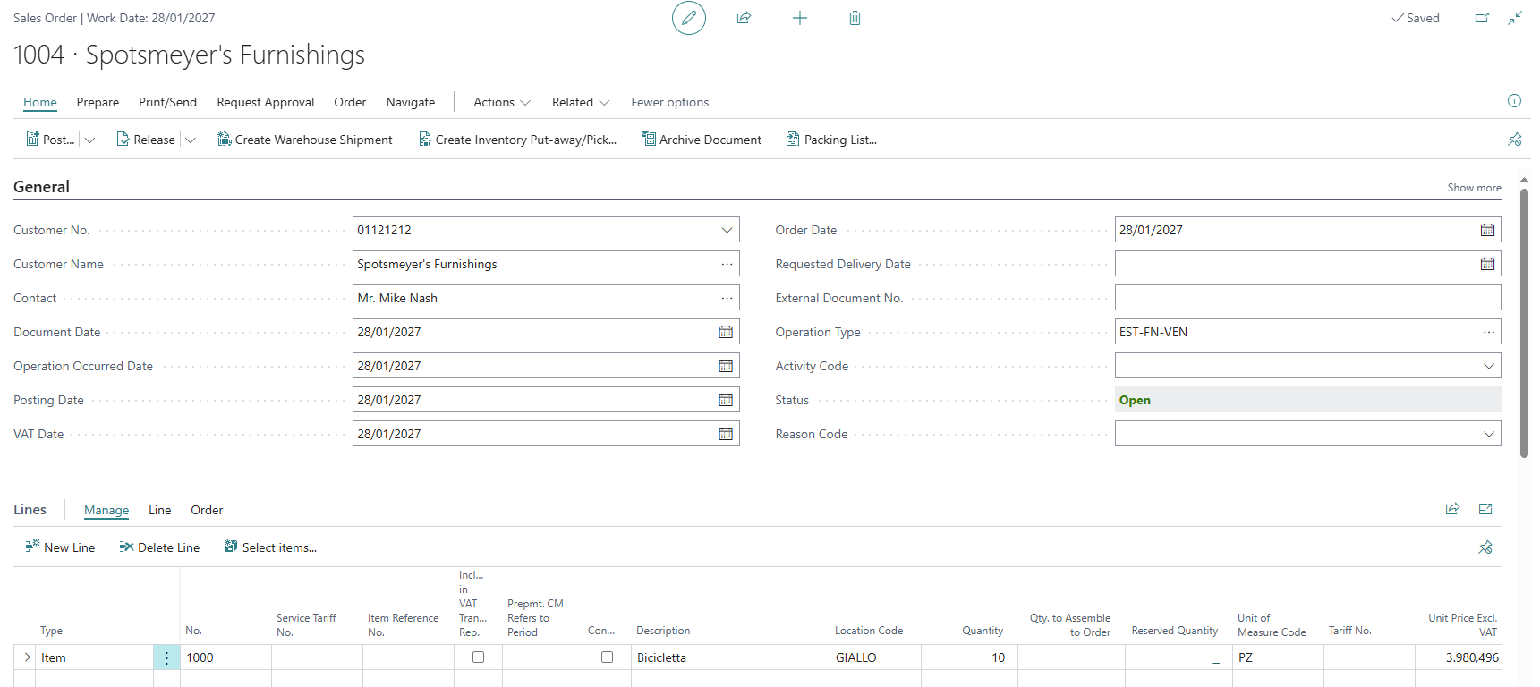Open Posting Date calendar icon

pos(726,400)
